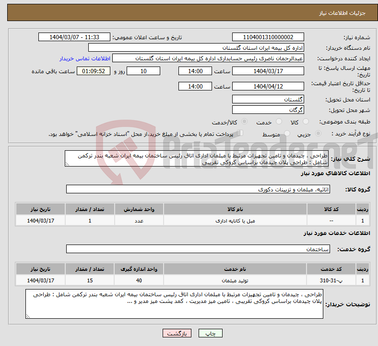Click the اطلاعات کالاهای مورد نیاز heading
Screen dimensions: 378x346
[335, 173]
